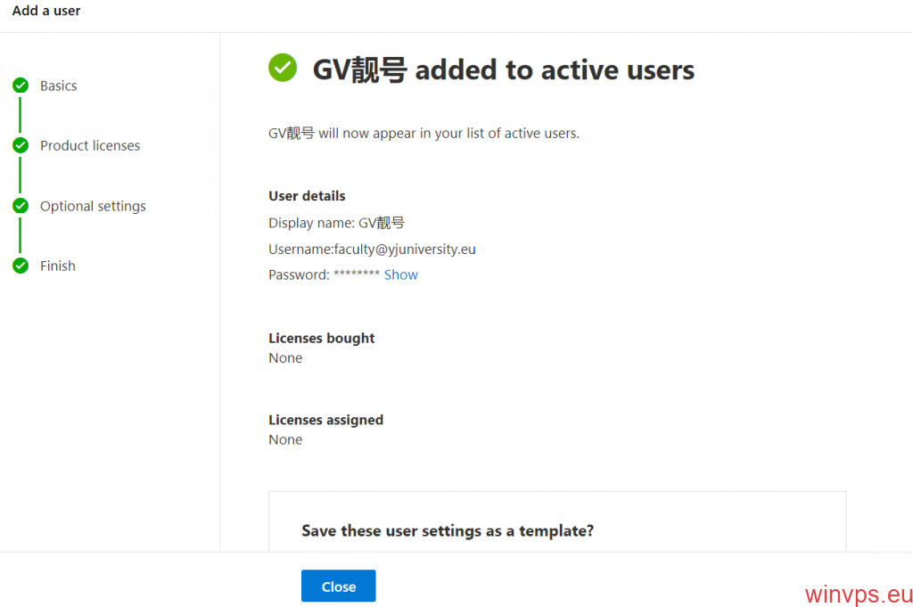Click the large green success checkmark
The height and width of the screenshot is (607, 913).
coord(283,68)
